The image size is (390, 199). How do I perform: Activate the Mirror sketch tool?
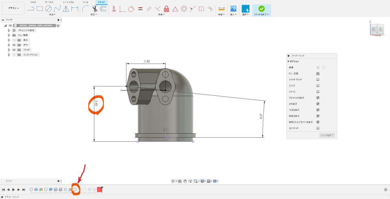pos(66,9)
